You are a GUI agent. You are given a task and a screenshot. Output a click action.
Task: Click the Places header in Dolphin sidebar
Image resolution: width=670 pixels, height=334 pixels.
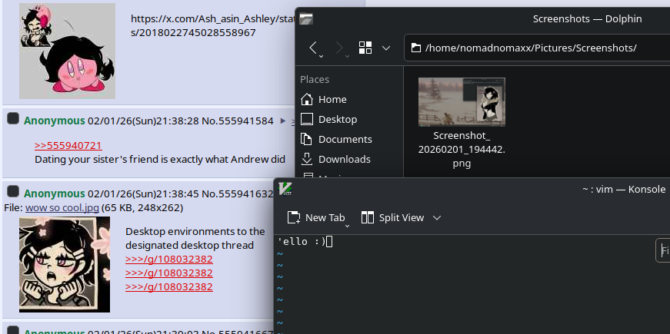point(315,79)
